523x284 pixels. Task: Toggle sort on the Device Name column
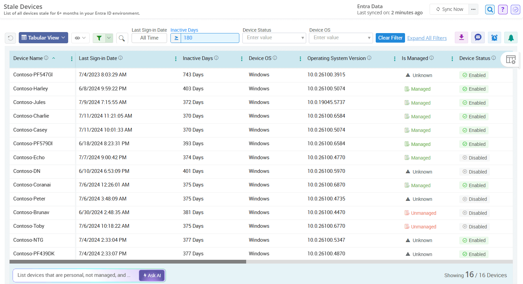[54, 58]
